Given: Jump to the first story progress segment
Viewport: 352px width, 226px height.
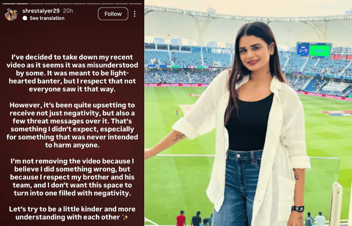Looking at the screenshot, I should (9, 4).
